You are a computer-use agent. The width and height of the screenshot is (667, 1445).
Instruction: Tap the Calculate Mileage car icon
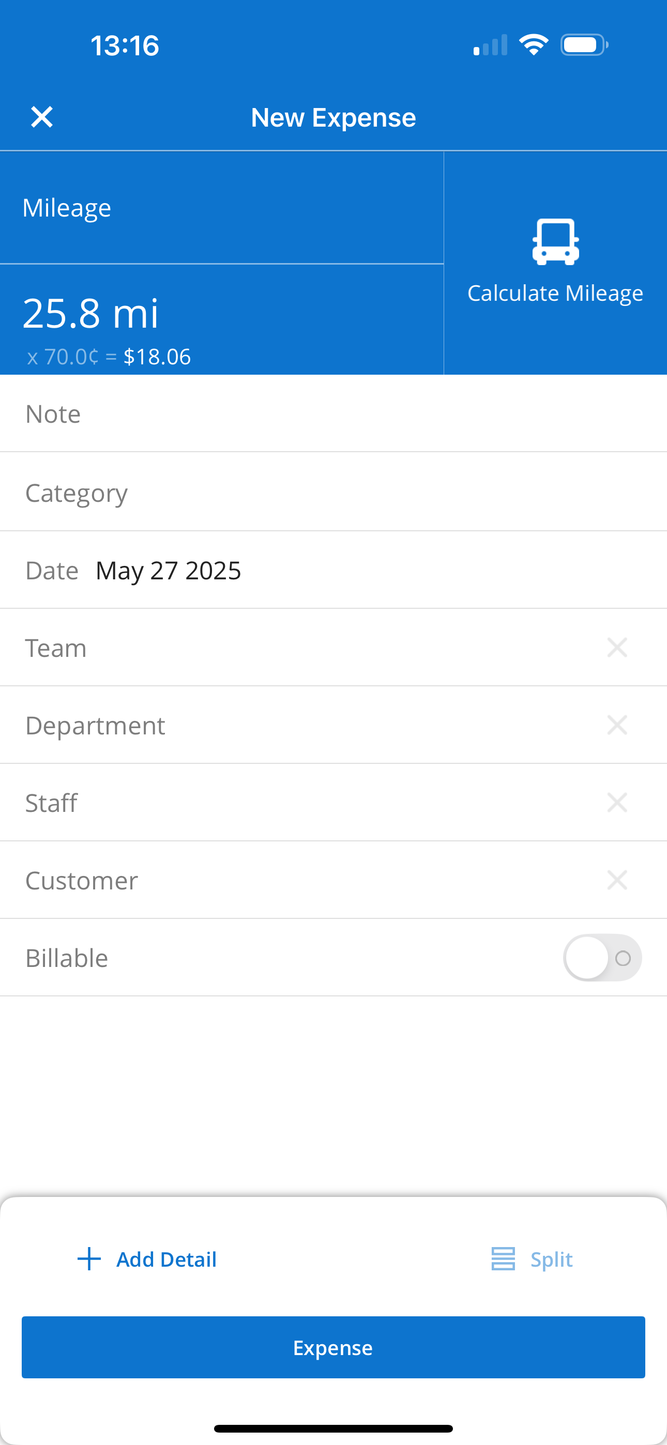pyautogui.click(x=555, y=242)
